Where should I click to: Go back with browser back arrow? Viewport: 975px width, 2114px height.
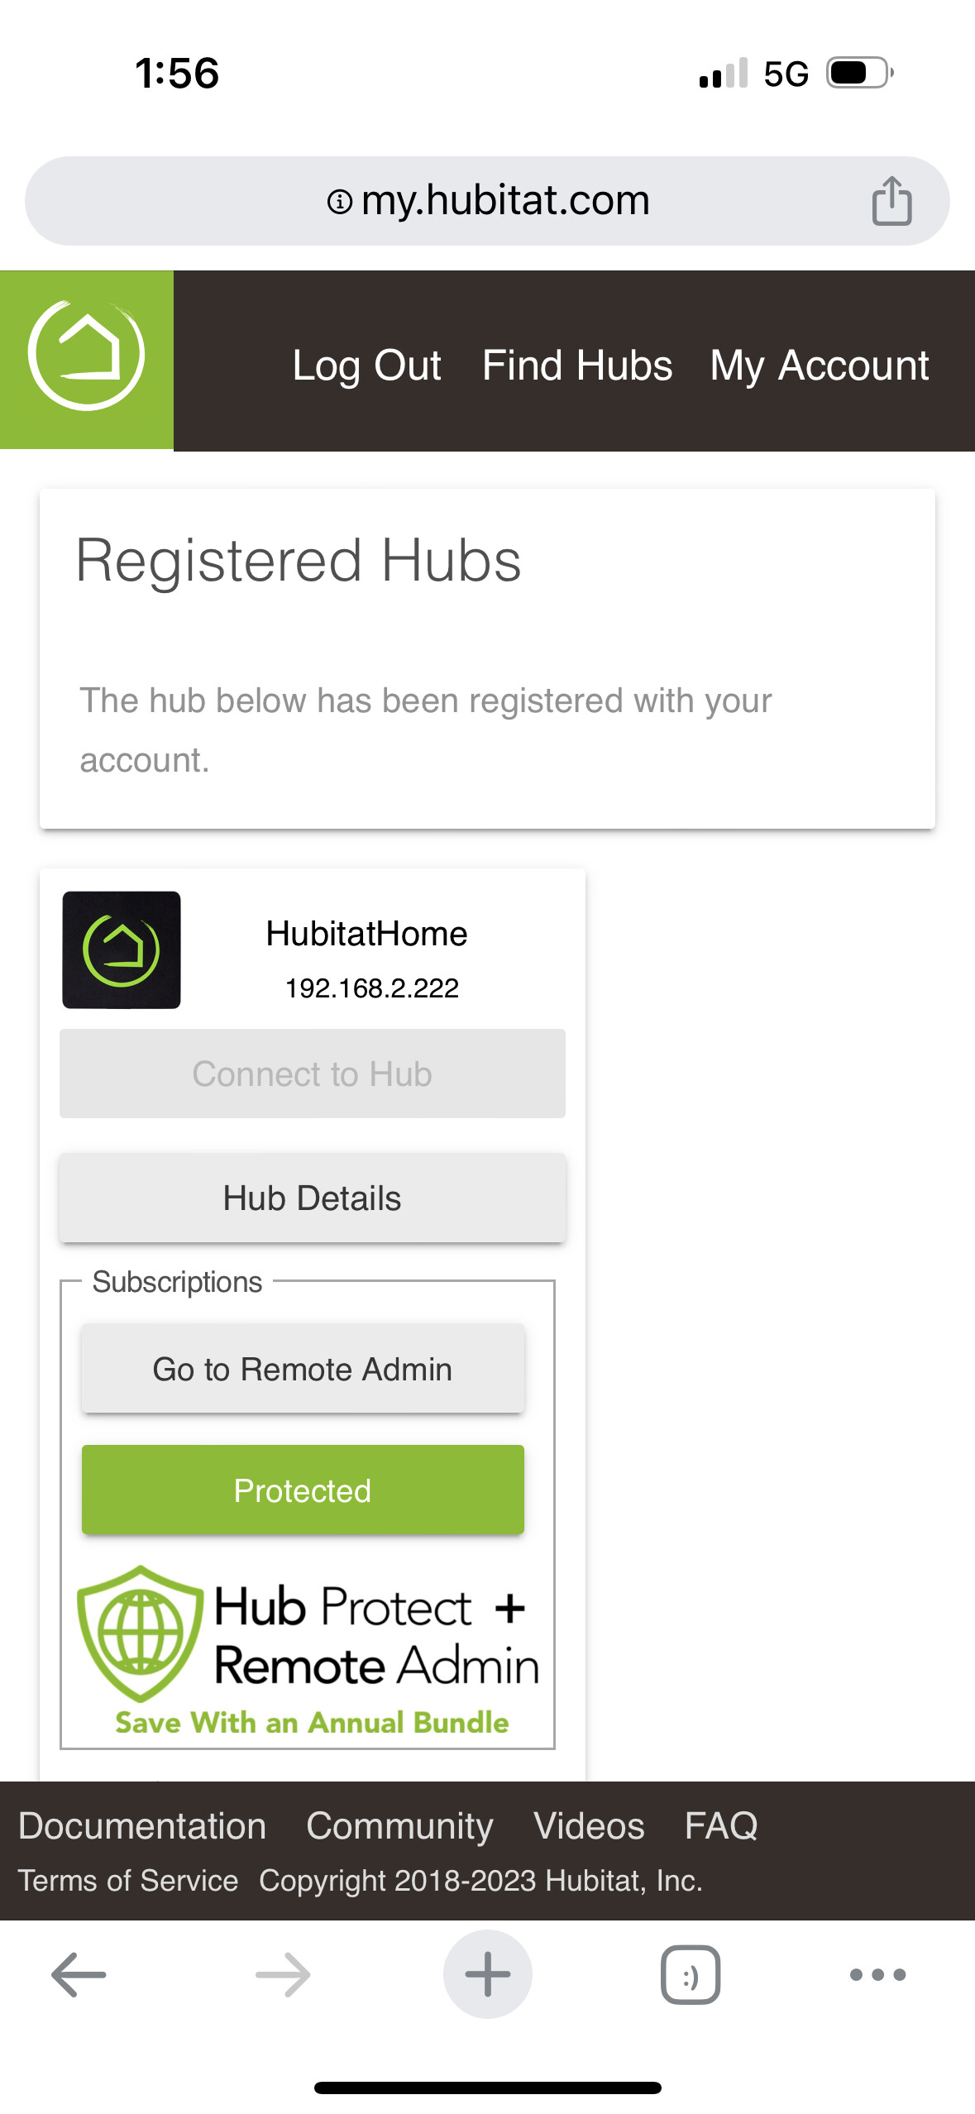tap(79, 1974)
